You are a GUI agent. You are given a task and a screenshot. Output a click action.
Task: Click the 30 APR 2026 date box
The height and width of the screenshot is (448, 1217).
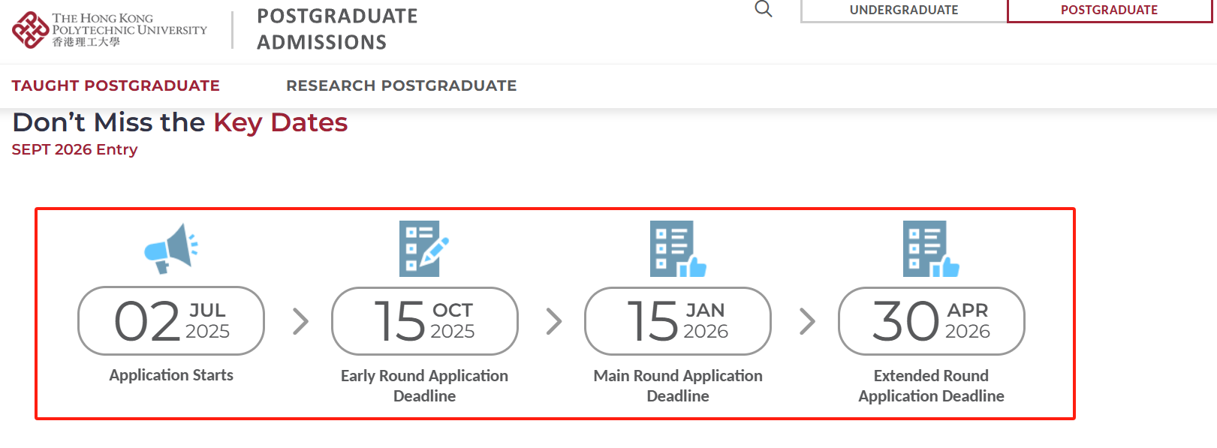(931, 321)
